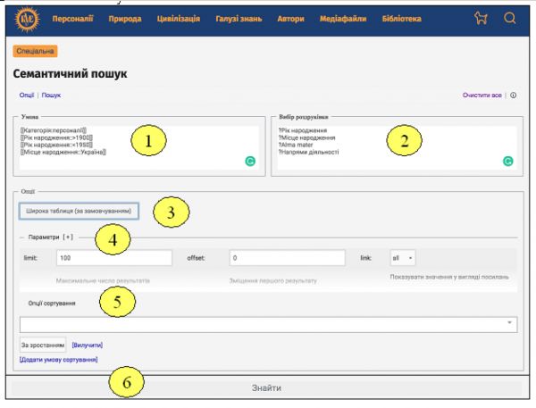The image size is (536, 408).
Task: Click Grammarly icon in Умова box
Action: pyautogui.click(x=250, y=161)
